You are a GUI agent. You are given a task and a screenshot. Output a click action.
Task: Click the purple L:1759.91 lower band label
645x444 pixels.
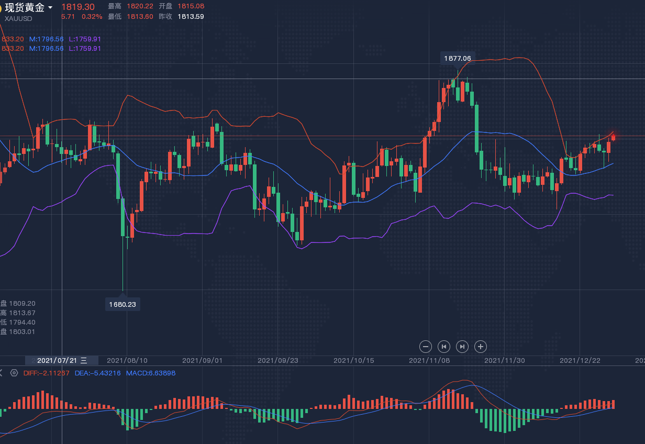85,39
